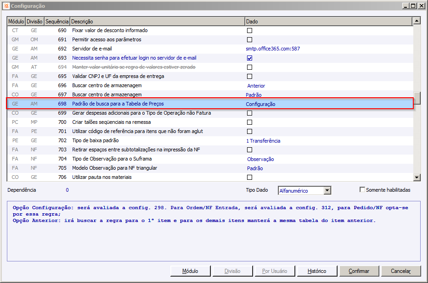Sort by Divisão column header

[x=34, y=22]
